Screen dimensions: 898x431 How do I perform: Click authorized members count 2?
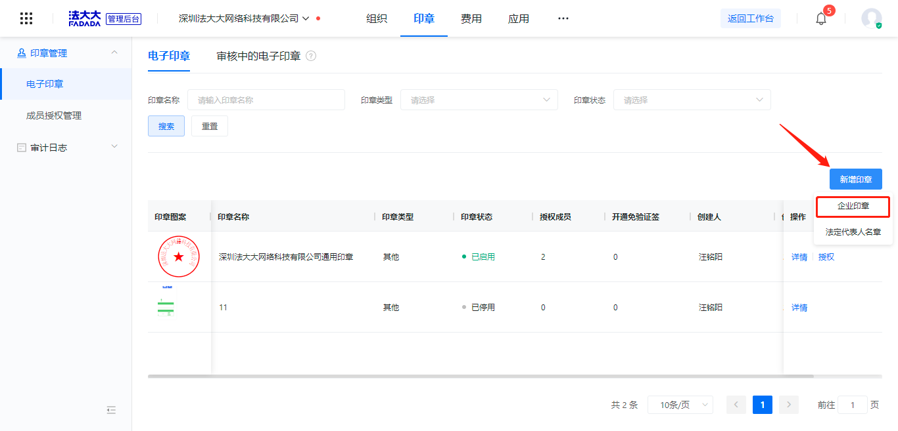coord(543,257)
